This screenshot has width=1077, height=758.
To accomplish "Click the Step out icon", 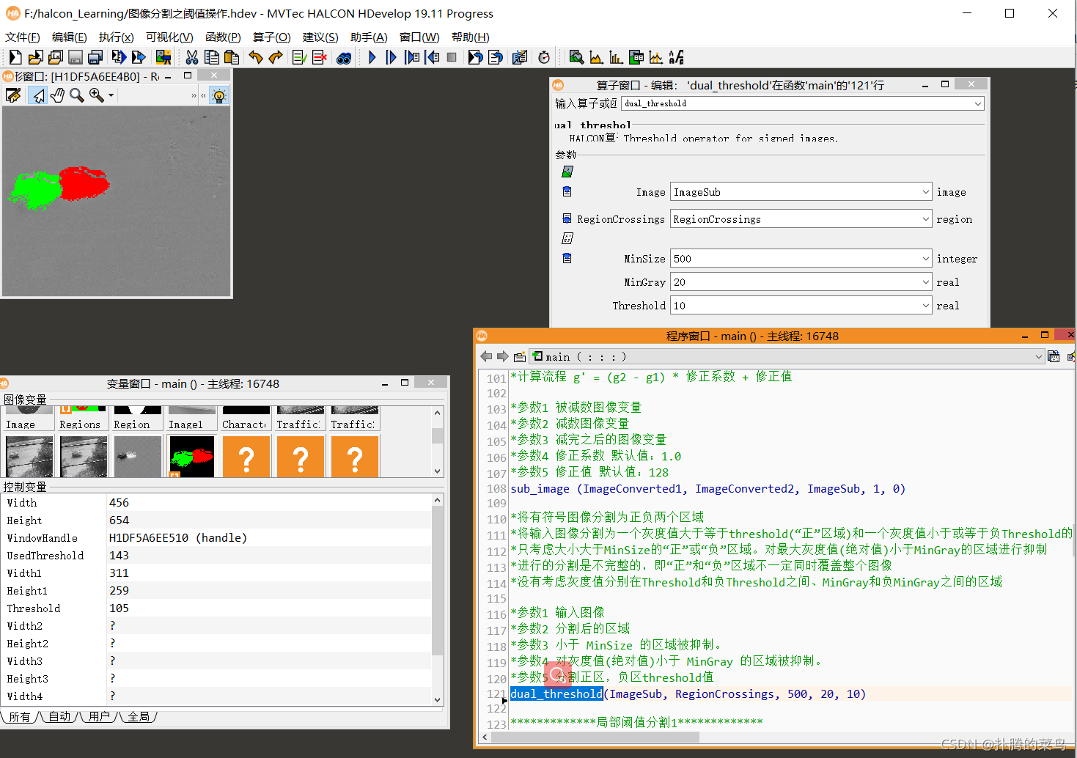I will coord(433,57).
